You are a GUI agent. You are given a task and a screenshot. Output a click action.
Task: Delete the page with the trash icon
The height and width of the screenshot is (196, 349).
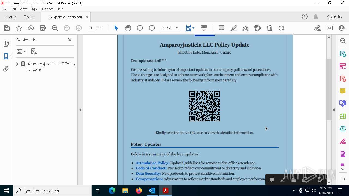coord(270,28)
